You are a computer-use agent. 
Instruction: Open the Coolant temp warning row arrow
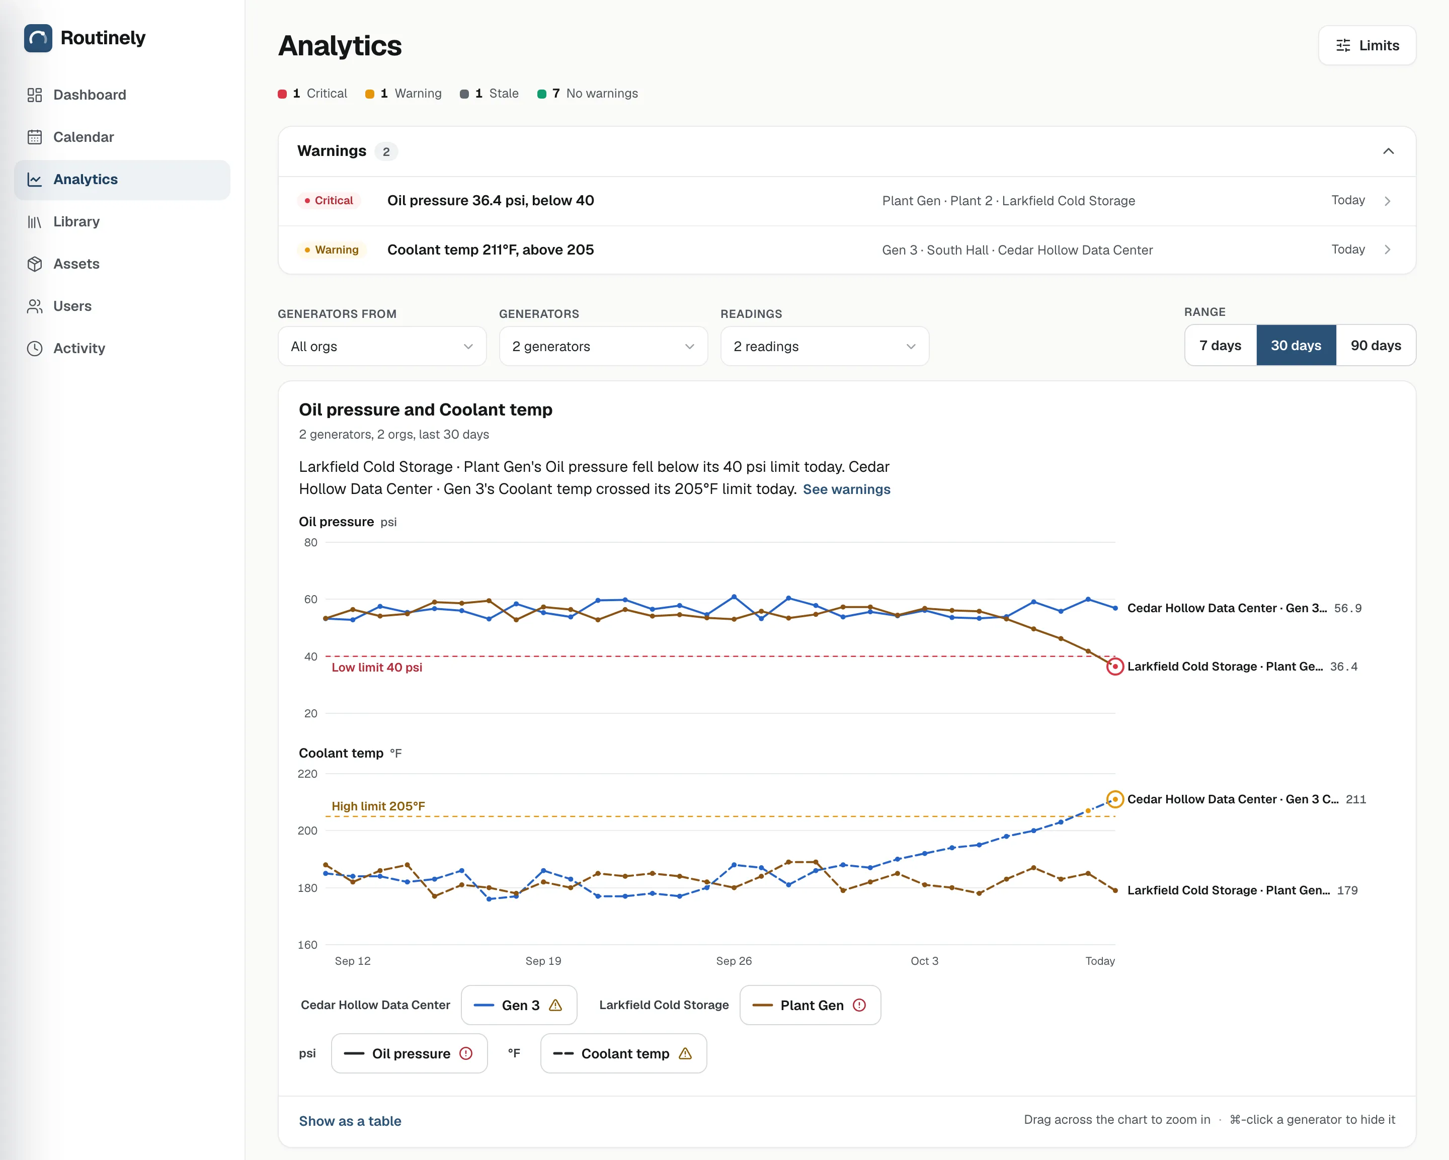click(1387, 250)
